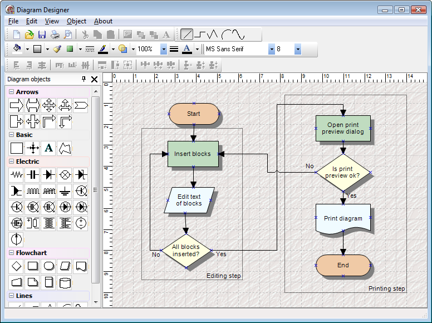
Task: Choose the diamond decision shape under Flowchart
Action: (17, 266)
